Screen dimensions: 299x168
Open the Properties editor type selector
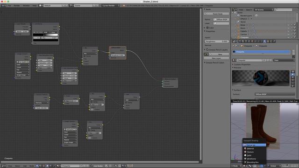(235, 41)
